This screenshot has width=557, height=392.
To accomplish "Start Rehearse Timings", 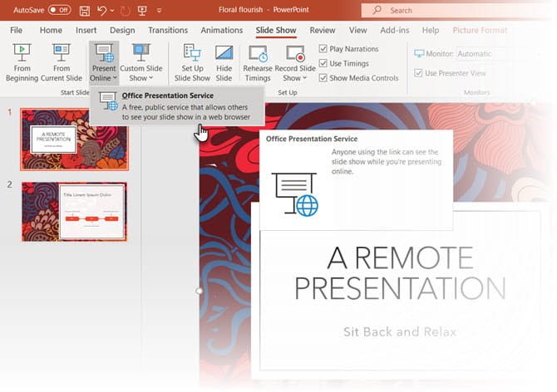I will 258,62.
